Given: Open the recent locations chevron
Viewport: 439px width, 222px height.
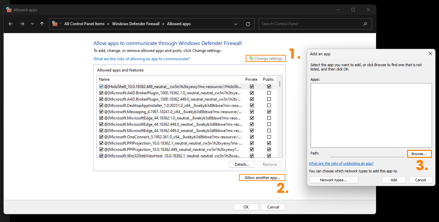Looking at the screenshot, I should tap(32, 24).
